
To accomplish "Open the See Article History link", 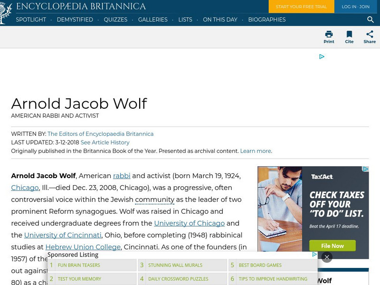I will click(x=105, y=142).
